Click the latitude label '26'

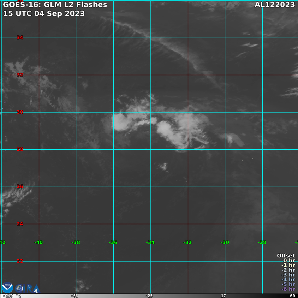(x=20, y=187)
